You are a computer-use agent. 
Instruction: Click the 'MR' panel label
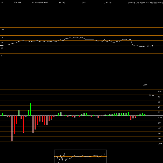pyautogui.click(x=145, y=85)
